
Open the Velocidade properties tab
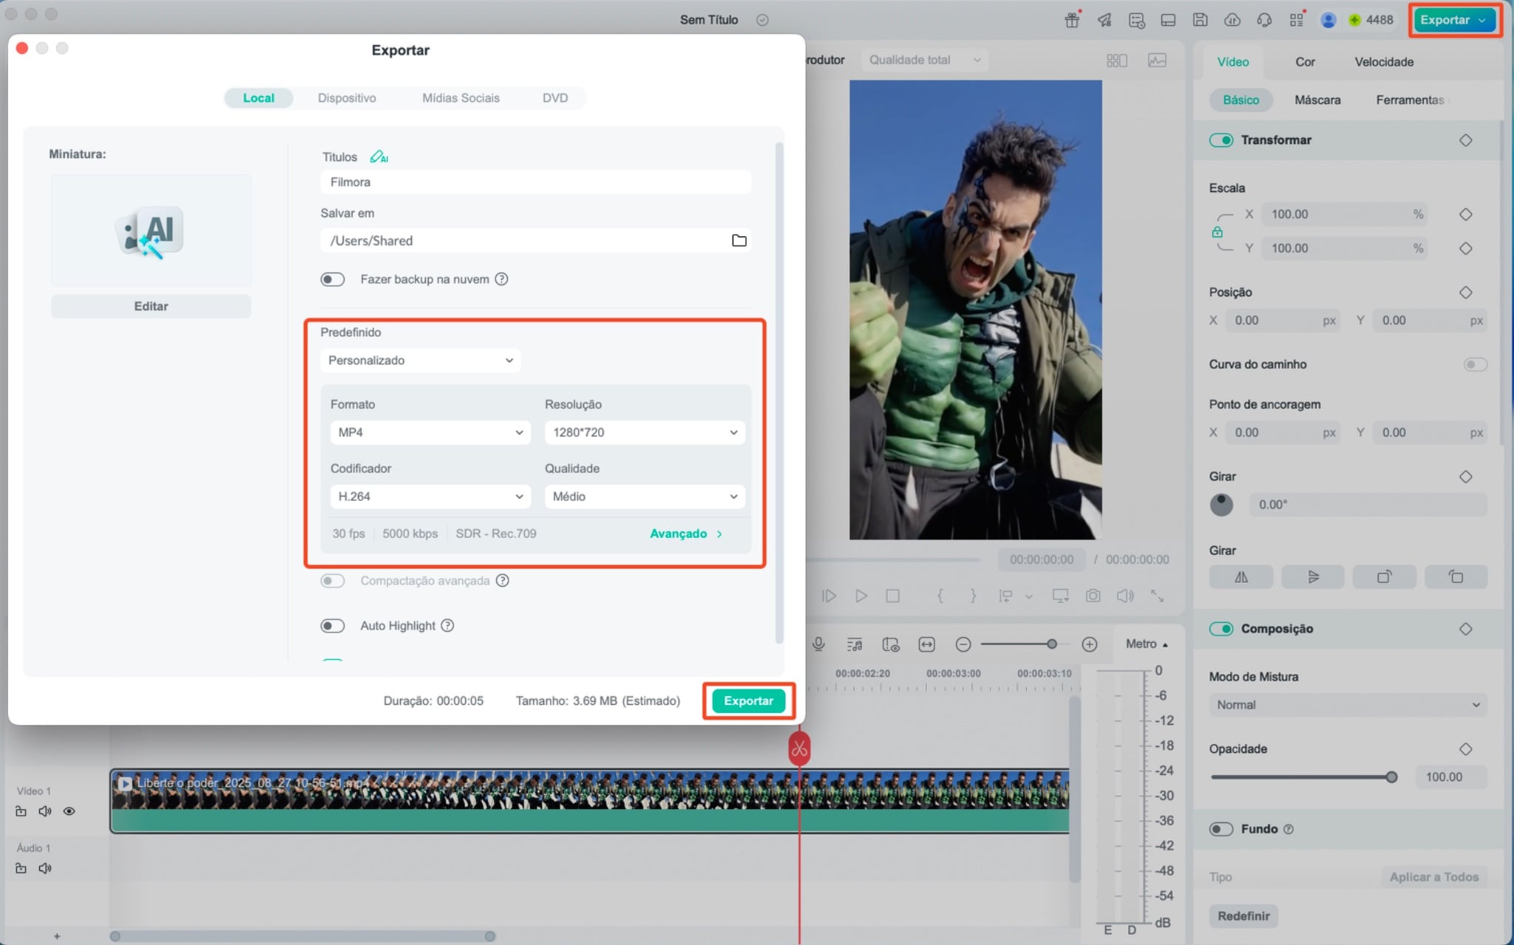click(1384, 62)
